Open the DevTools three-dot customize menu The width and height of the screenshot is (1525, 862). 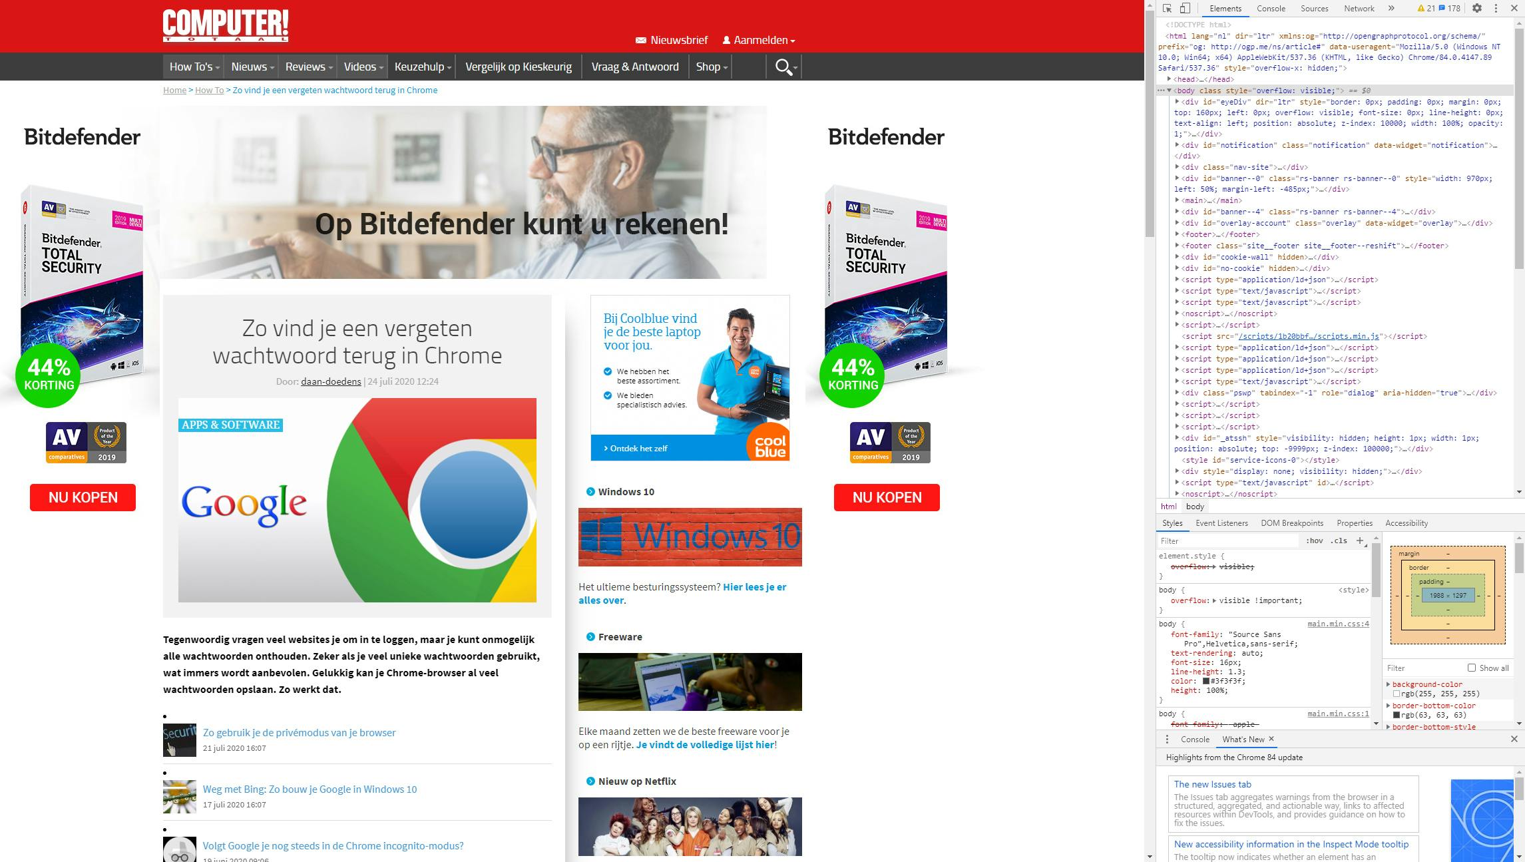coord(1496,9)
